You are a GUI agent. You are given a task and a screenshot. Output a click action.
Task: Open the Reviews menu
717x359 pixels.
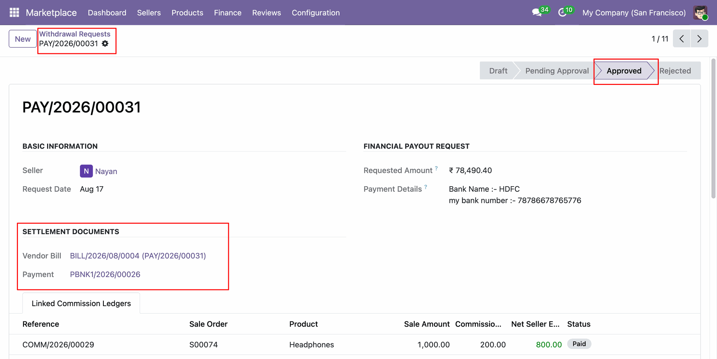pyautogui.click(x=266, y=13)
